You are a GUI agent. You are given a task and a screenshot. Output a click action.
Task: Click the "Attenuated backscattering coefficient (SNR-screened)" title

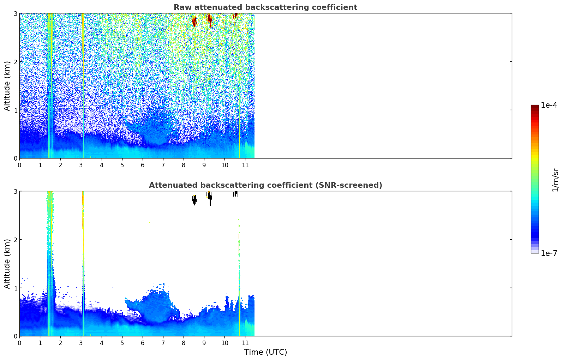click(265, 185)
